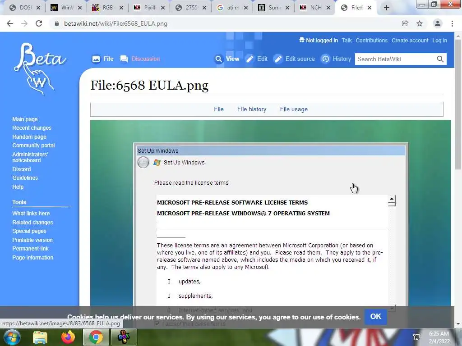The image size is (462, 346).
Task: Switch to the 2755 browser tab
Action: [190, 8]
